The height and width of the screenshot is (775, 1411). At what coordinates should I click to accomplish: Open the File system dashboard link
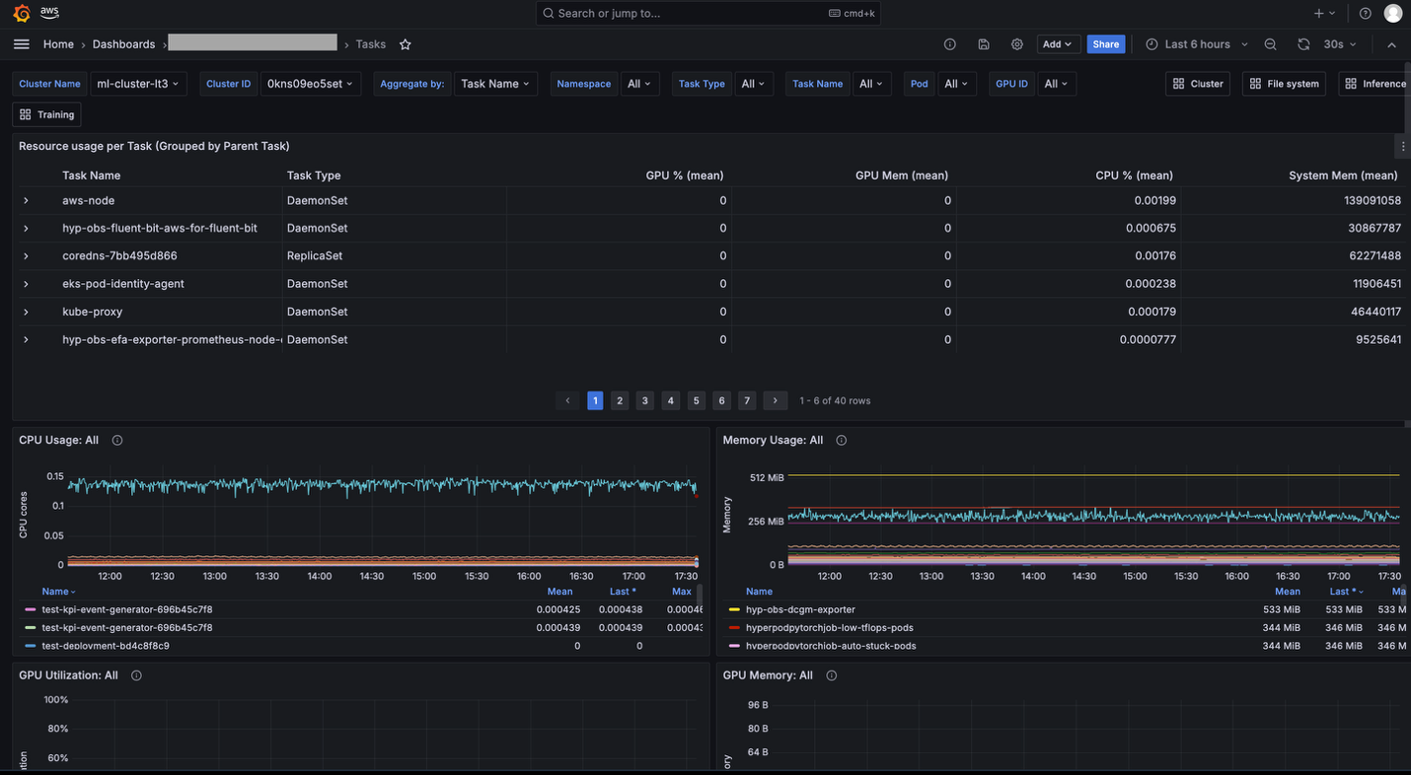coord(1283,84)
